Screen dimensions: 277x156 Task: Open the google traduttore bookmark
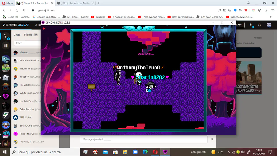(x=46, y=17)
